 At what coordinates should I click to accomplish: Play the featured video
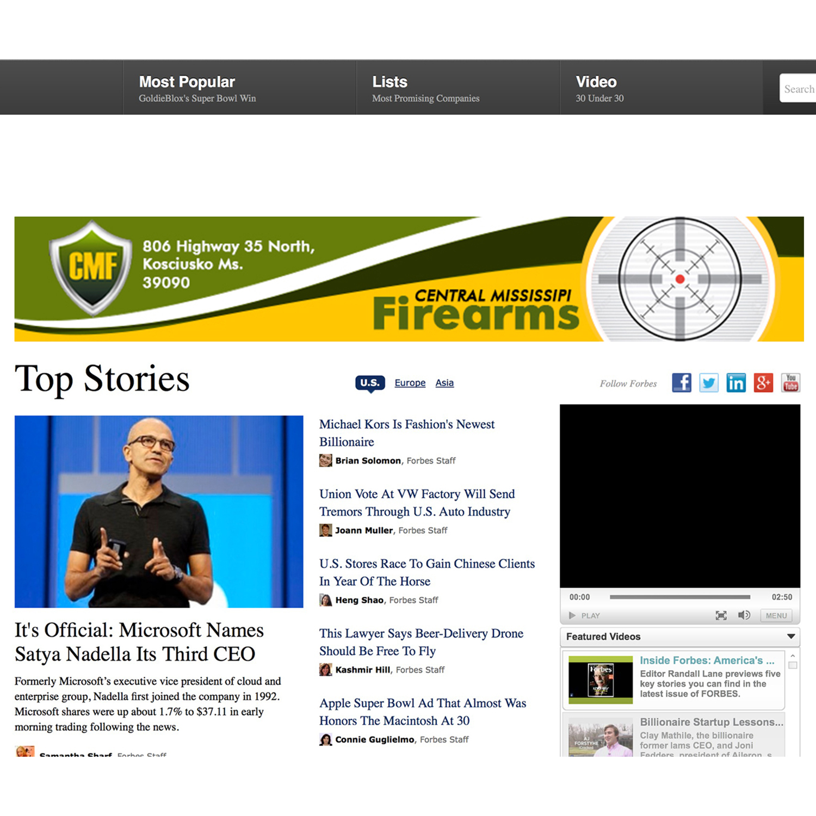(x=584, y=615)
